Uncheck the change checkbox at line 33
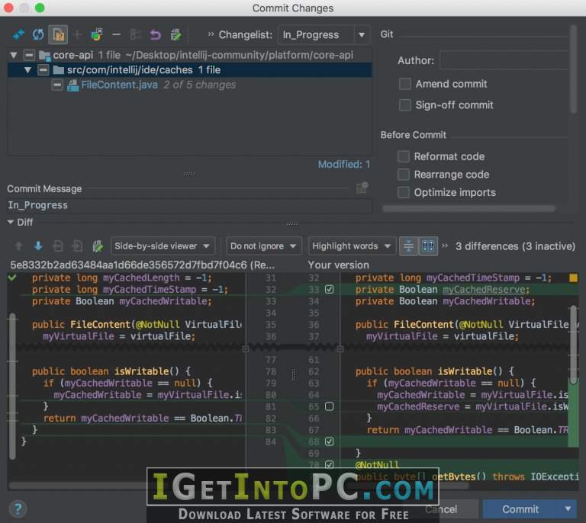The width and height of the screenshot is (586, 523). (x=330, y=289)
